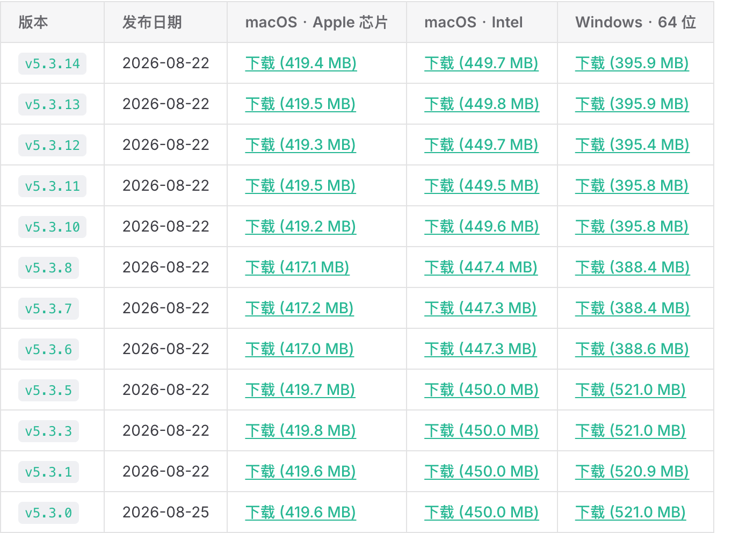Get v5.3.5 Windows 64-bit download link
The height and width of the screenshot is (533, 739).
[631, 390]
